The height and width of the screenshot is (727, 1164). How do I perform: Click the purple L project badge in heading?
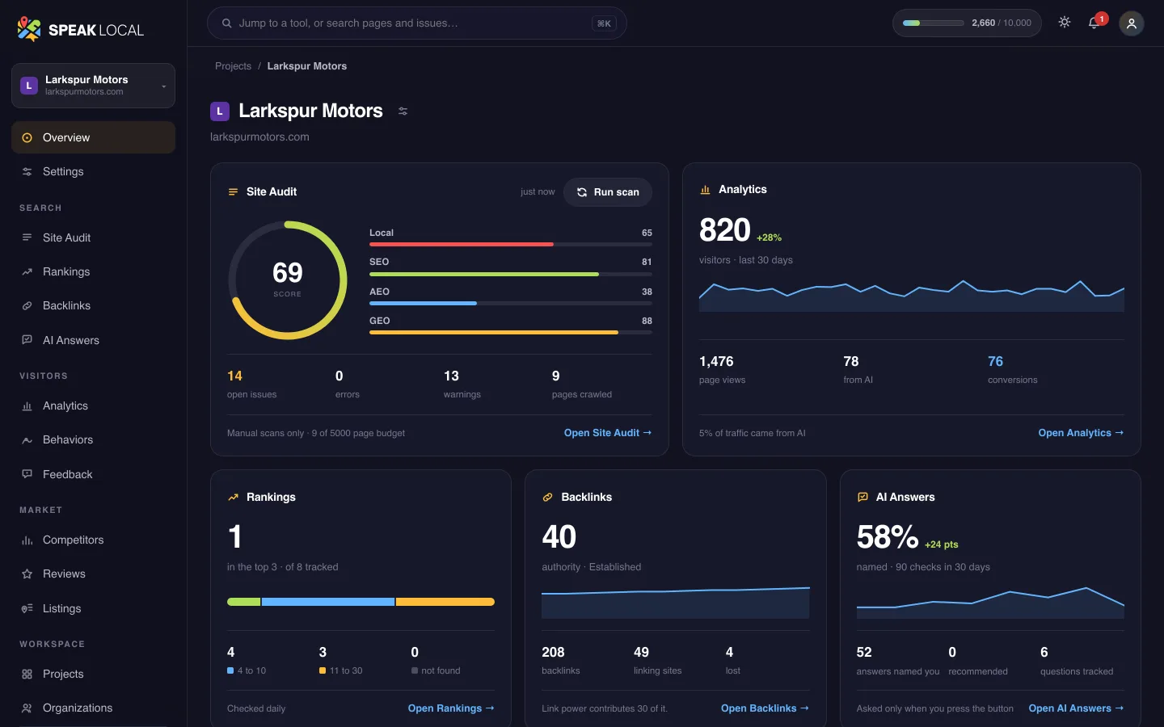pos(220,111)
